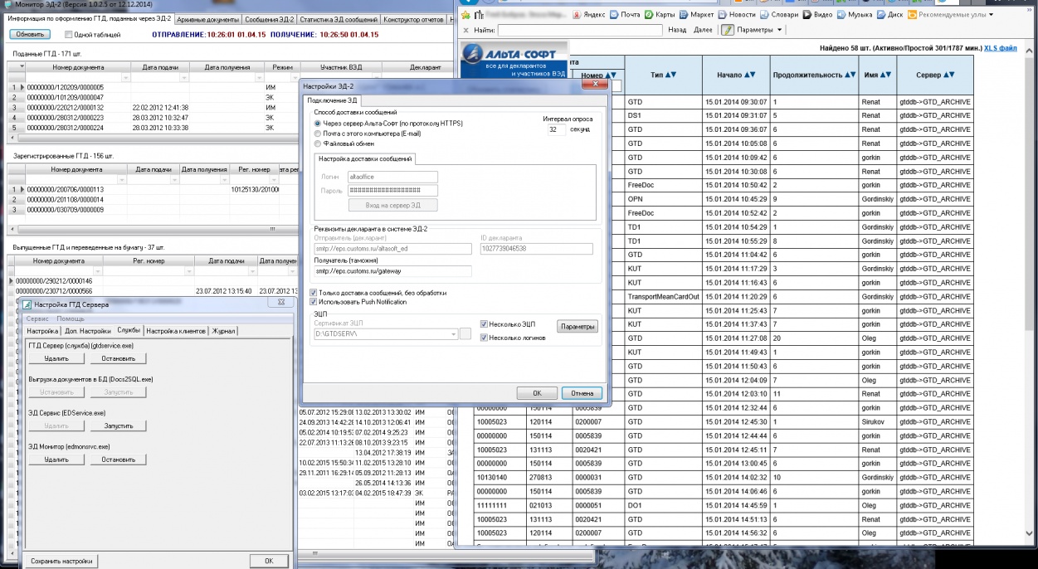Open the Номер документа column filter dropdown
1038x569 pixels.
click(126, 77)
